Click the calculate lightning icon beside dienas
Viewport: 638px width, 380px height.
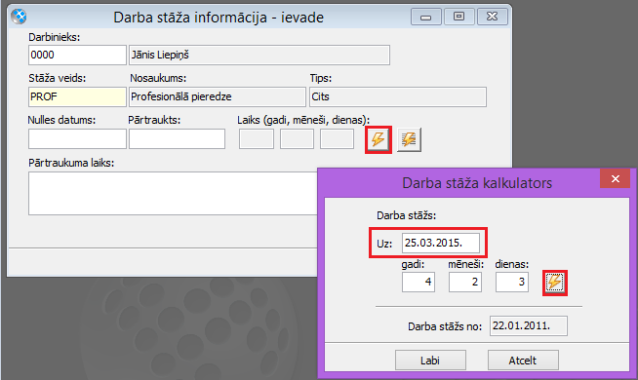554,282
